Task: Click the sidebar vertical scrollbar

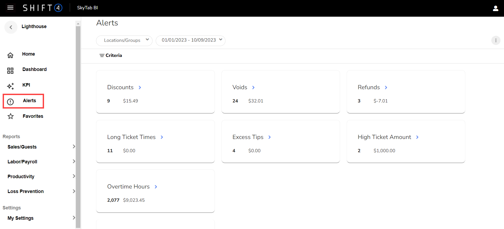Action: coord(78,124)
